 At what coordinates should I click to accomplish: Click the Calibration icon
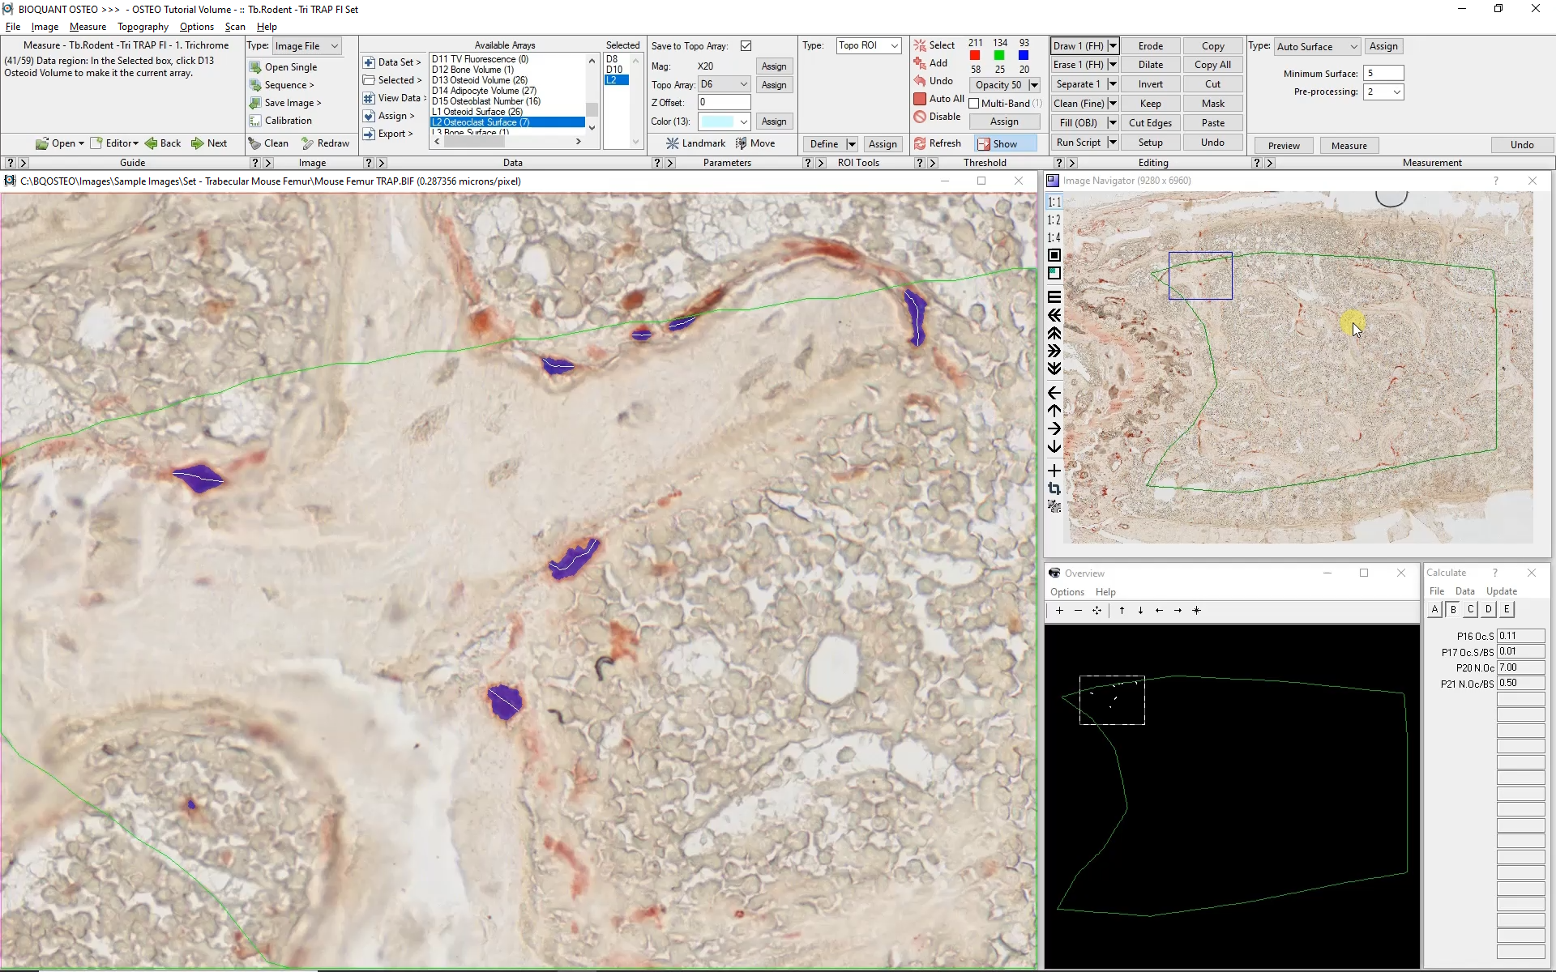coord(255,121)
